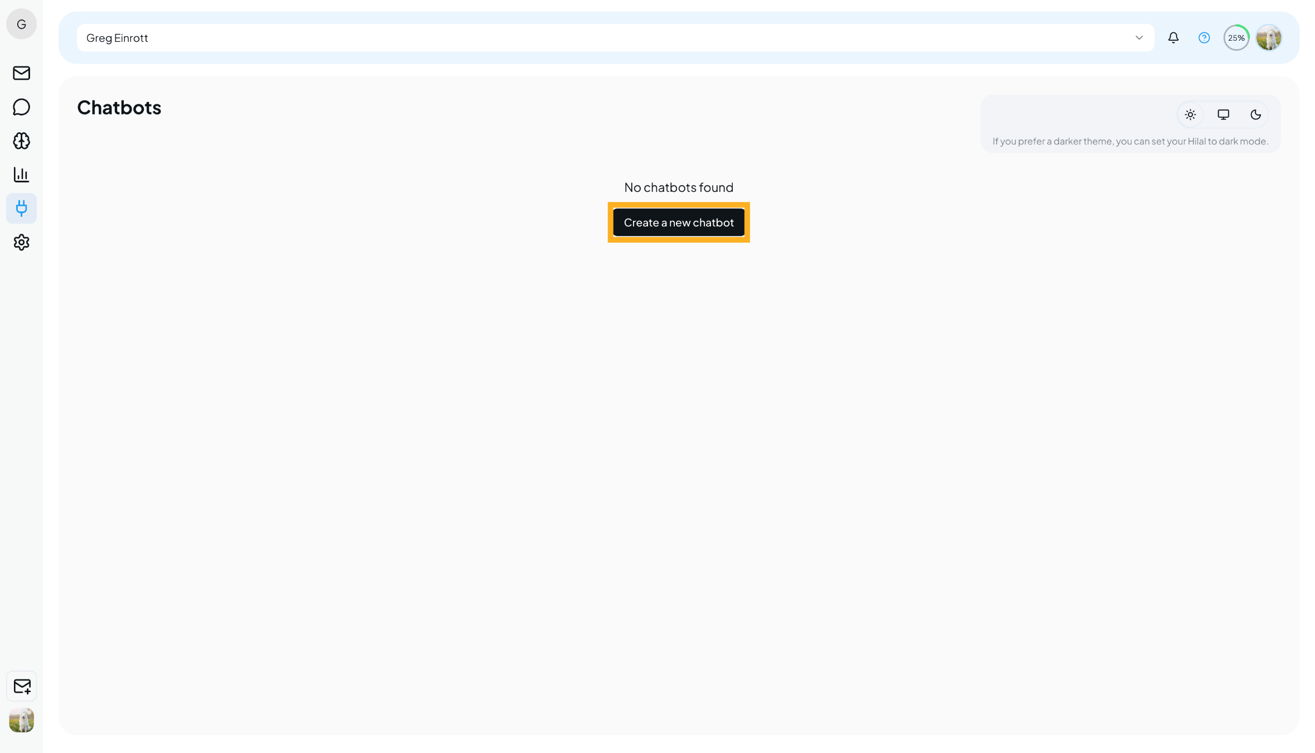This screenshot has width=1315, height=753.
Task: Expand the Greg Einrott account dropdown
Action: (x=1139, y=37)
